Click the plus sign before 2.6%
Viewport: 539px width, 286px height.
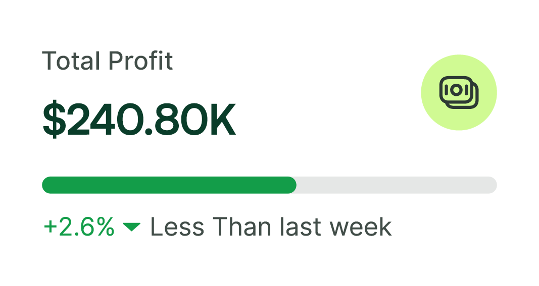50,227
